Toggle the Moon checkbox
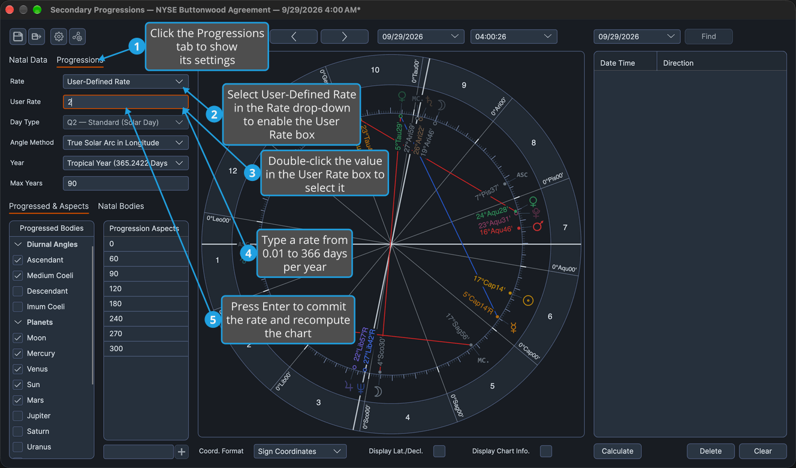Image resolution: width=796 pixels, height=468 pixels. coord(18,338)
